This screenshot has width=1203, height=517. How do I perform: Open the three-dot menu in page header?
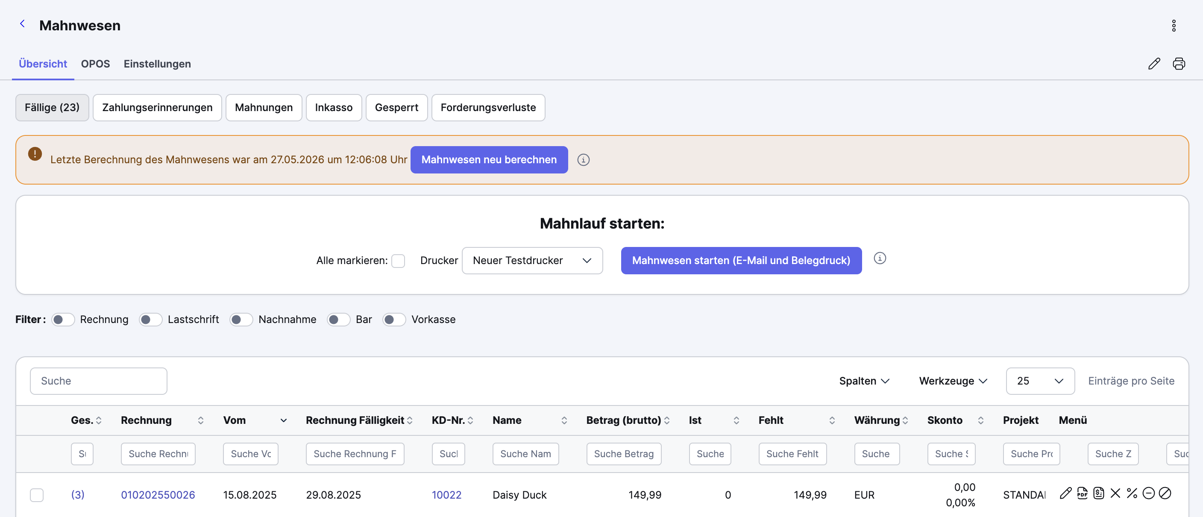[1173, 26]
